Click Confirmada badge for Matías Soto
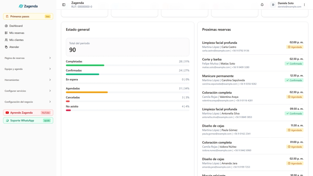Screen dimensions: 313x176 [294, 64]
